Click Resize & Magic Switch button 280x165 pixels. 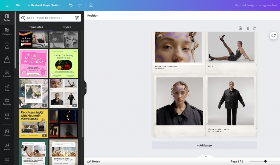(x=44, y=5)
